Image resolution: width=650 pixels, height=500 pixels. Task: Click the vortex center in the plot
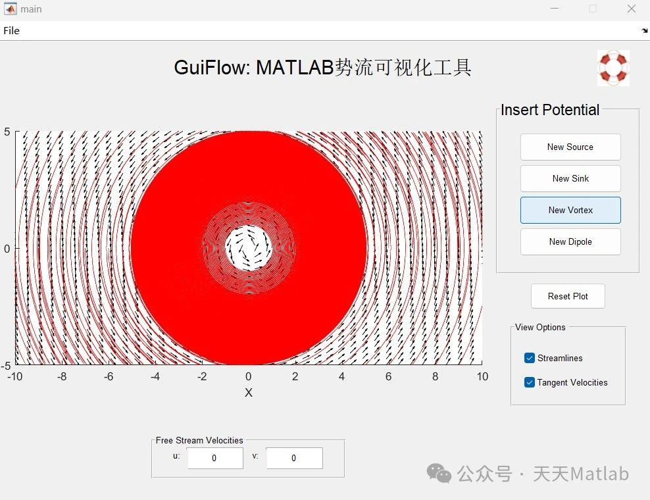click(248, 248)
